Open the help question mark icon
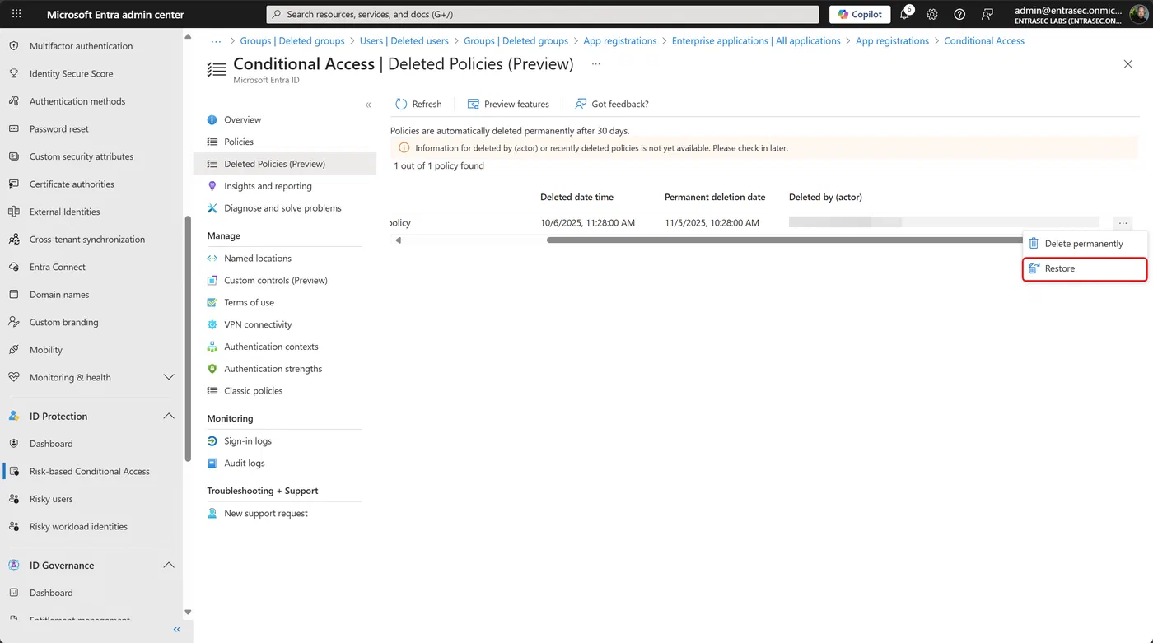This screenshot has width=1153, height=643. pos(959,14)
